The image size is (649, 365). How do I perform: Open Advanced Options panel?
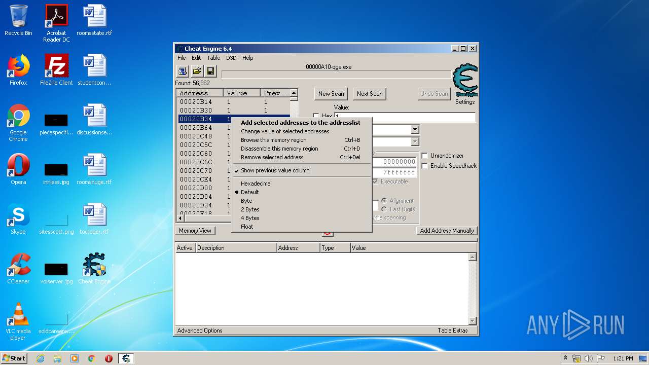[x=200, y=331]
